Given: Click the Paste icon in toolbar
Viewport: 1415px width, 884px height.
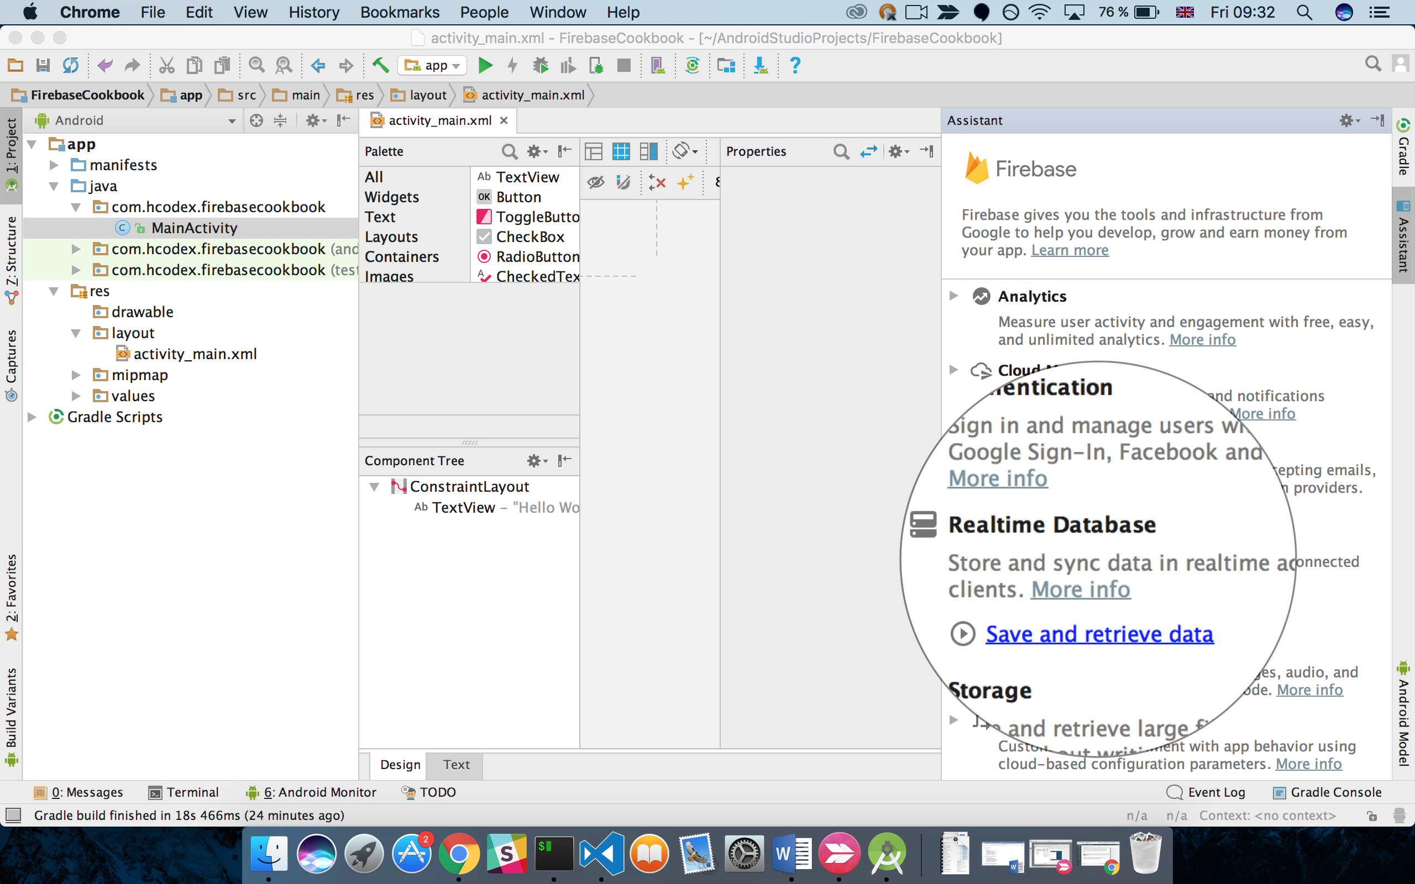Looking at the screenshot, I should pos(222,65).
